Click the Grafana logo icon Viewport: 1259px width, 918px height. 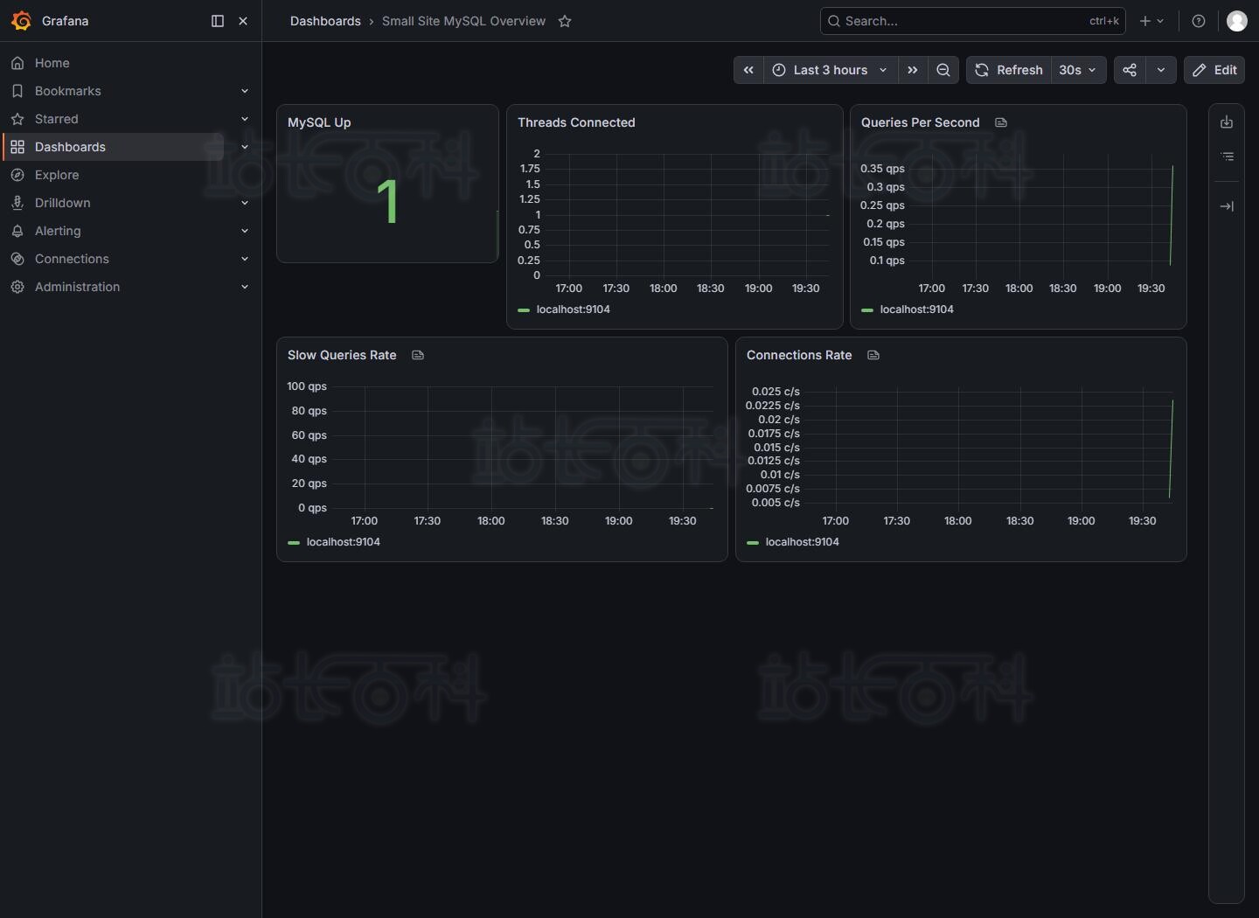tap(21, 21)
